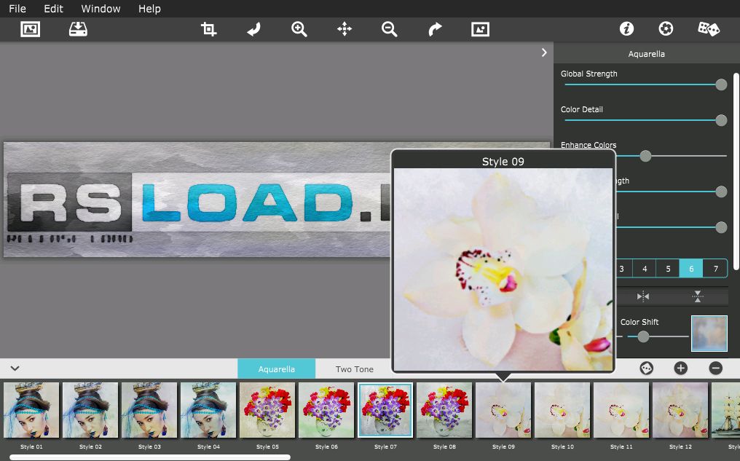The width and height of the screenshot is (740, 461).
Task: Apply the Style 04 preset thumbnail
Action: [208, 410]
